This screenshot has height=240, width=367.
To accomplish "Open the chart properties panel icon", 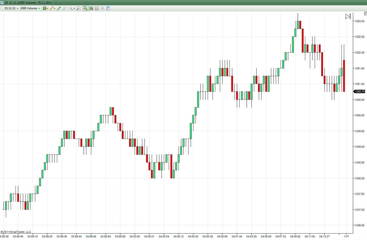I will coord(108,8).
